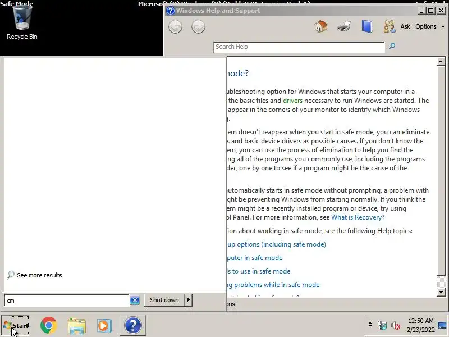Click the Shut down button
449x337 pixels.
click(x=164, y=300)
